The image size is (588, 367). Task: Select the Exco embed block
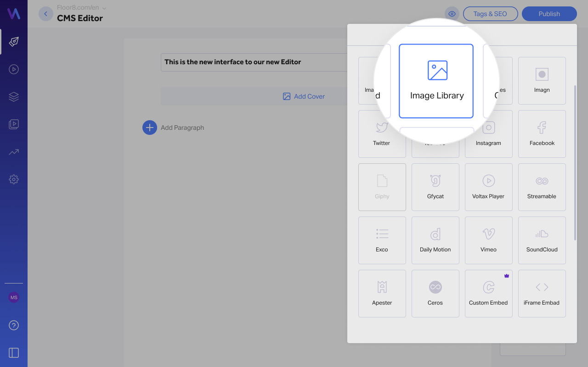pos(382,240)
